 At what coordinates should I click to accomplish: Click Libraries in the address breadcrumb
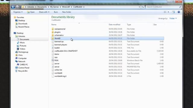31,7
